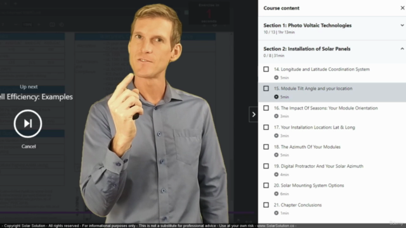Viewport: 406px width, 228px height.
Task: Check lecture 15 Module Tilt Angle checkbox
Action: click(x=266, y=89)
